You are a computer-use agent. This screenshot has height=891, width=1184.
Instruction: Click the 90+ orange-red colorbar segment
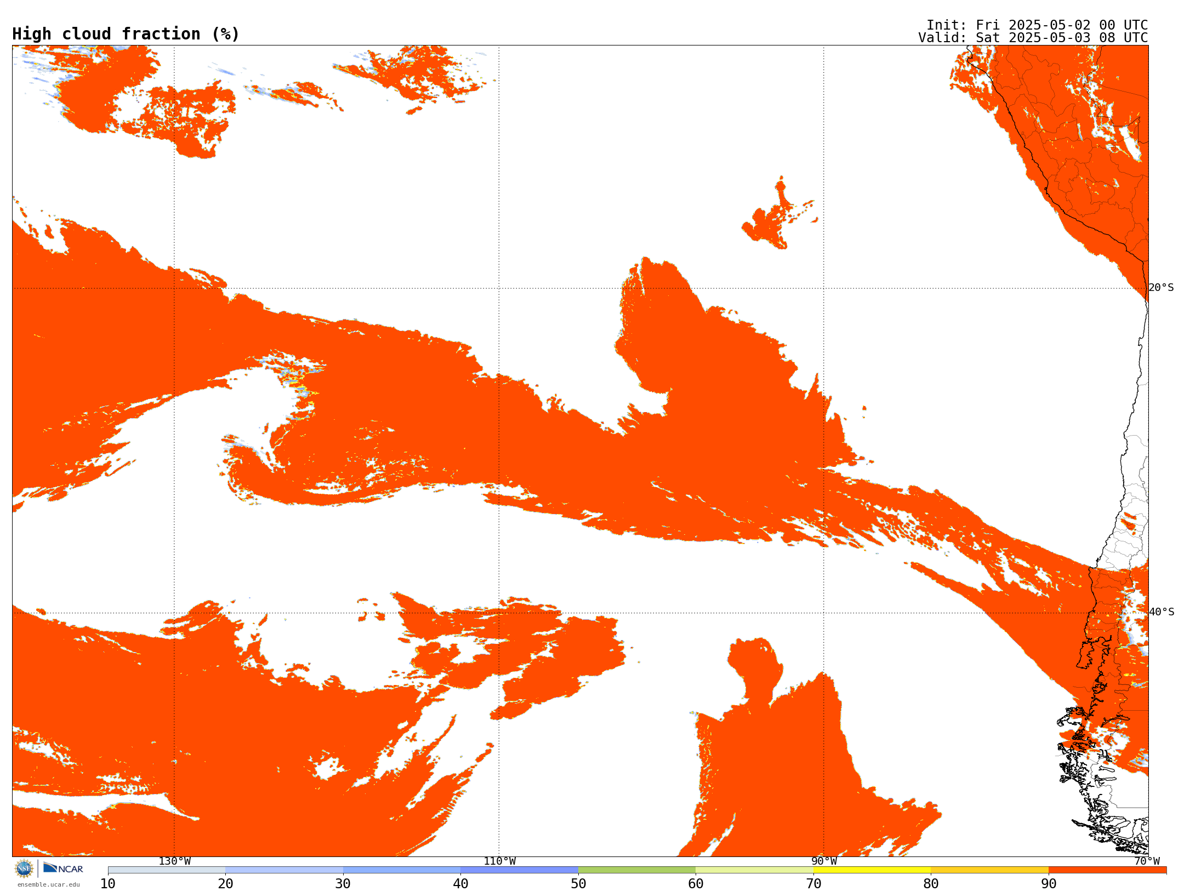(1107, 870)
